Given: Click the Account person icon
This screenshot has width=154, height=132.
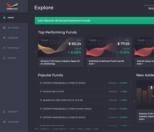Looking at the screenshot, I should (x=4, y=112).
